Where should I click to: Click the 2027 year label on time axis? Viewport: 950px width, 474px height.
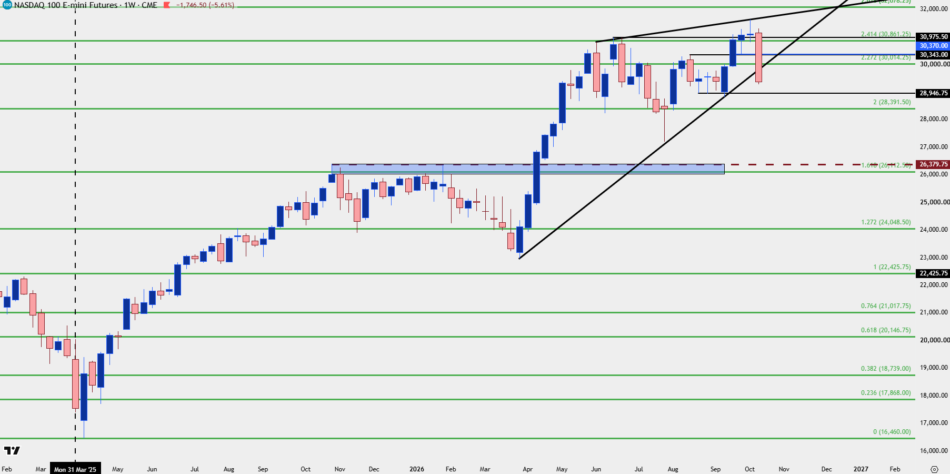(x=861, y=469)
